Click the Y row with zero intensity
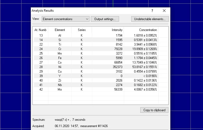Image resolution: width=203 pixels, height=130 pixels. point(60,76)
